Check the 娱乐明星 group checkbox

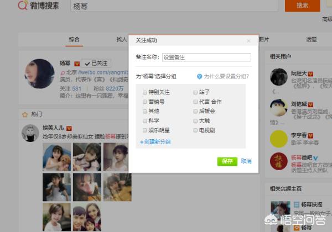145,130
